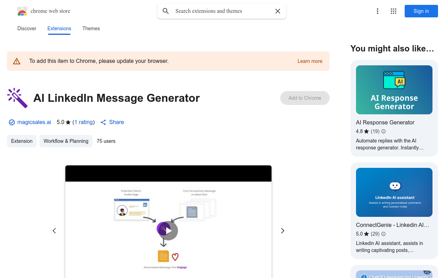The image size is (445, 278).
Task: Click the info icon beside AI Response Generator rating
Action: click(x=383, y=131)
